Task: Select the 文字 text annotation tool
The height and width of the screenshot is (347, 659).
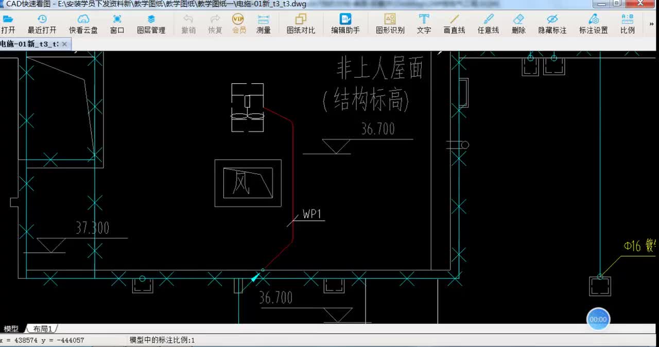Action: 424,24
